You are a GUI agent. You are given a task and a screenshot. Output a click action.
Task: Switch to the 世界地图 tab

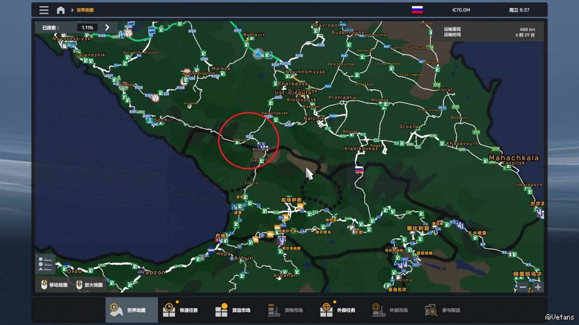click(x=132, y=310)
